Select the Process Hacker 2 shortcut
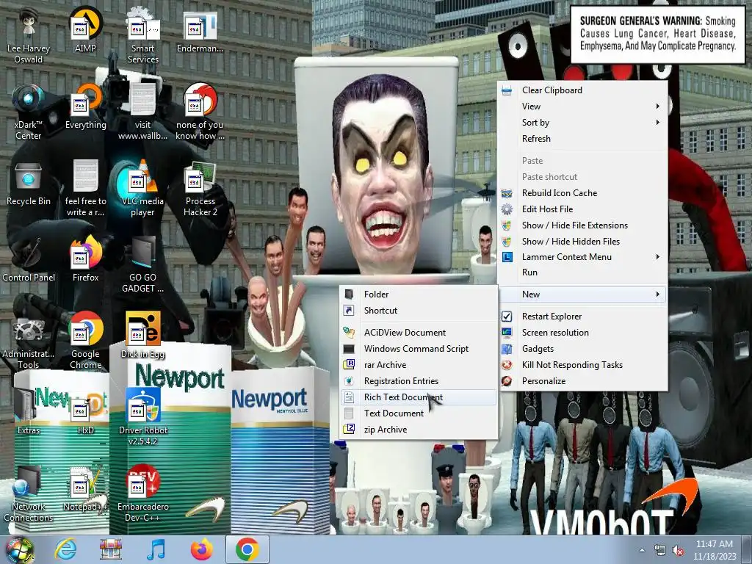The image size is (752, 564). [200, 189]
